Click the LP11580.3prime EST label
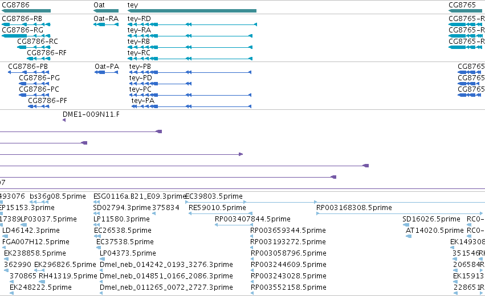This screenshot has height=296, width=485. [x=121, y=219]
